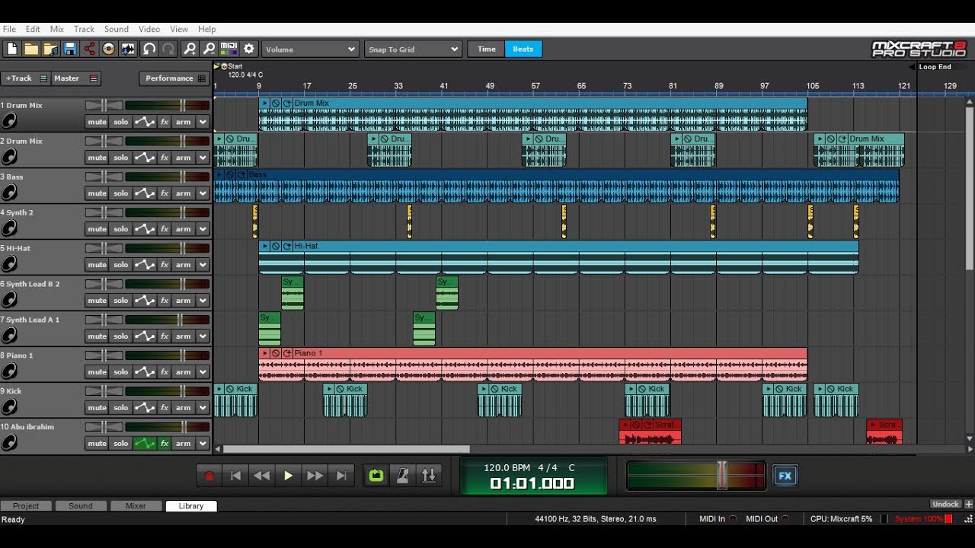Screen dimensions: 975x548
Task: Adjust volume slider on 1 Drum Mix track
Action: click(x=182, y=106)
